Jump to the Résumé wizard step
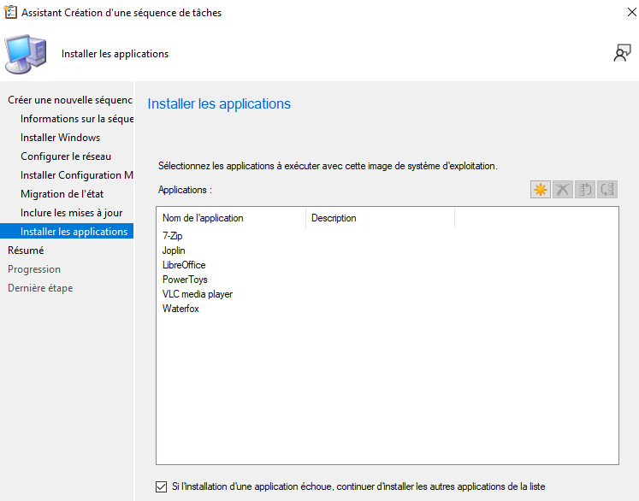This screenshot has height=501, width=639. [x=26, y=250]
